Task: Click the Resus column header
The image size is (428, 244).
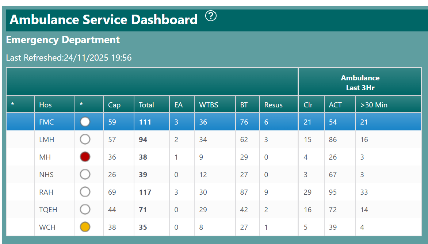Action: pyautogui.click(x=273, y=105)
